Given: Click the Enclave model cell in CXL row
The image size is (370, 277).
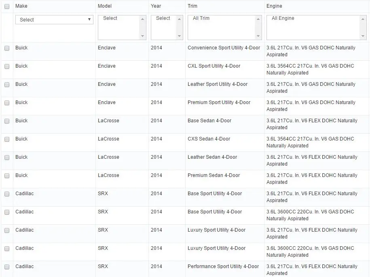Looking at the screenshot, I should point(107,66).
